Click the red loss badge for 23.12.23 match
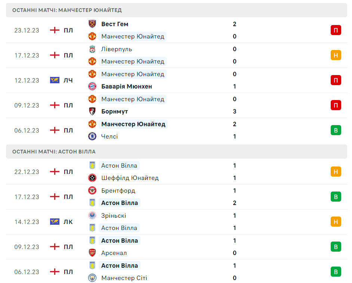Screen dimensions: 352x283 click(x=336, y=30)
